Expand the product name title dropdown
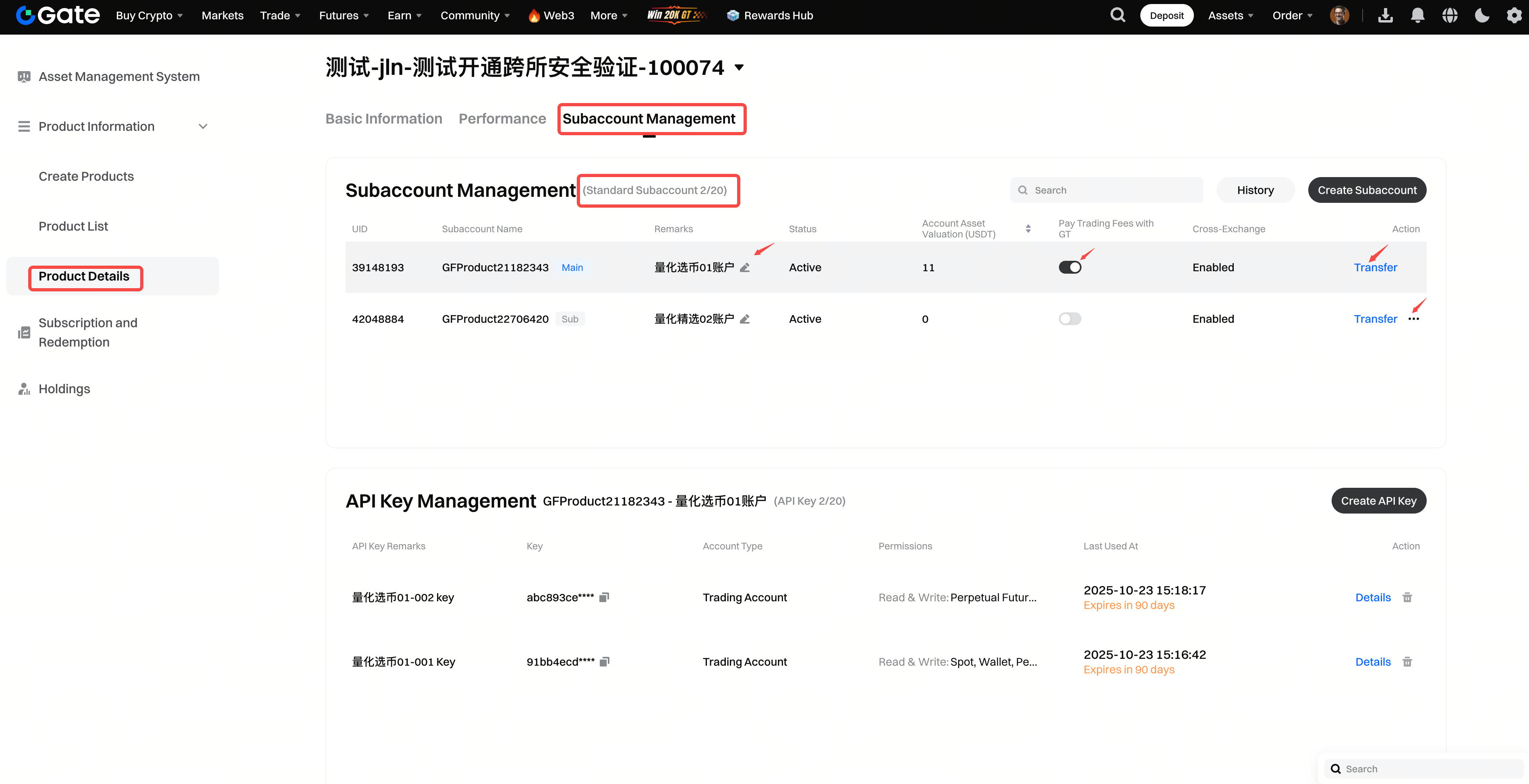The height and width of the screenshot is (784, 1529). coord(739,68)
